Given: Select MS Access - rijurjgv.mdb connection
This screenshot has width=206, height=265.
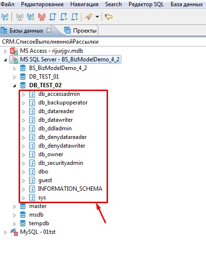Looking at the screenshot, I should [52, 51].
